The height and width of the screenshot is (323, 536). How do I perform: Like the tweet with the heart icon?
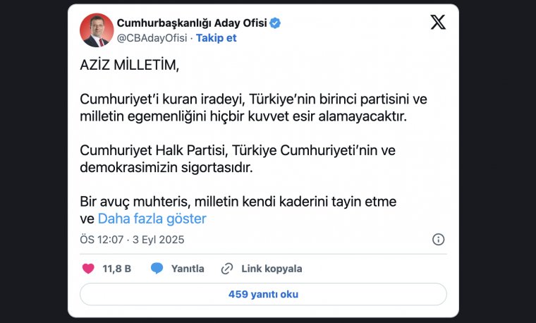(88, 269)
